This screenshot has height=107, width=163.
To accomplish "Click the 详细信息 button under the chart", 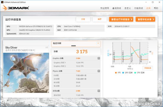I will coord(148,68).
